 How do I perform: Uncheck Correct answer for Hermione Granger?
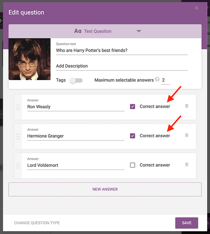click(x=132, y=136)
